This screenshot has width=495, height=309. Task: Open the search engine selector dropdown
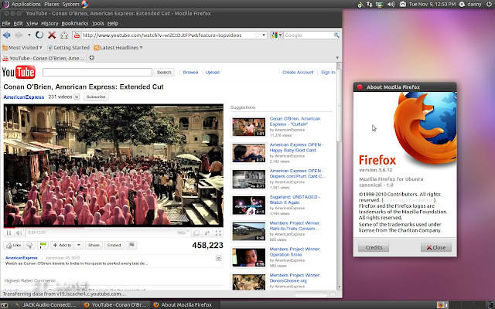point(277,35)
